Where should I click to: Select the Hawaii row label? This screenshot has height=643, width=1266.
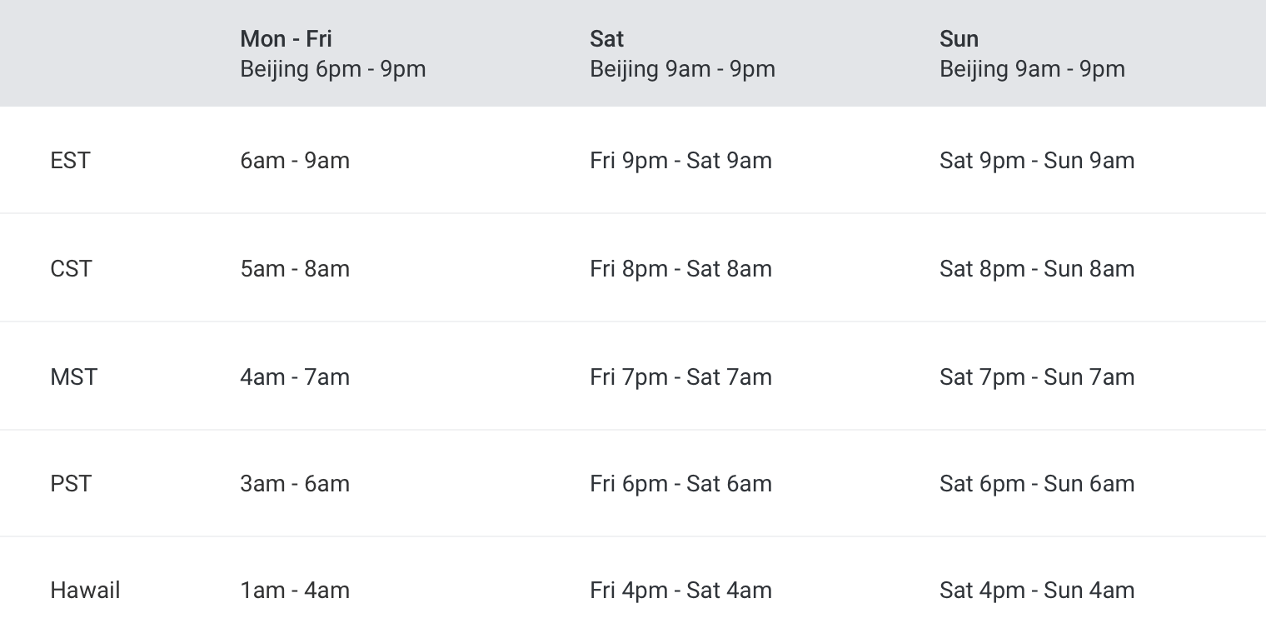click(85, 590)
